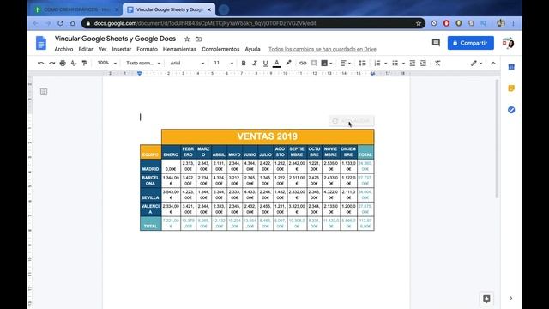The height and width of the screenshot is (309, 549).
Task: Open the insert image dropdown
Action: click(x=327, y=63)
